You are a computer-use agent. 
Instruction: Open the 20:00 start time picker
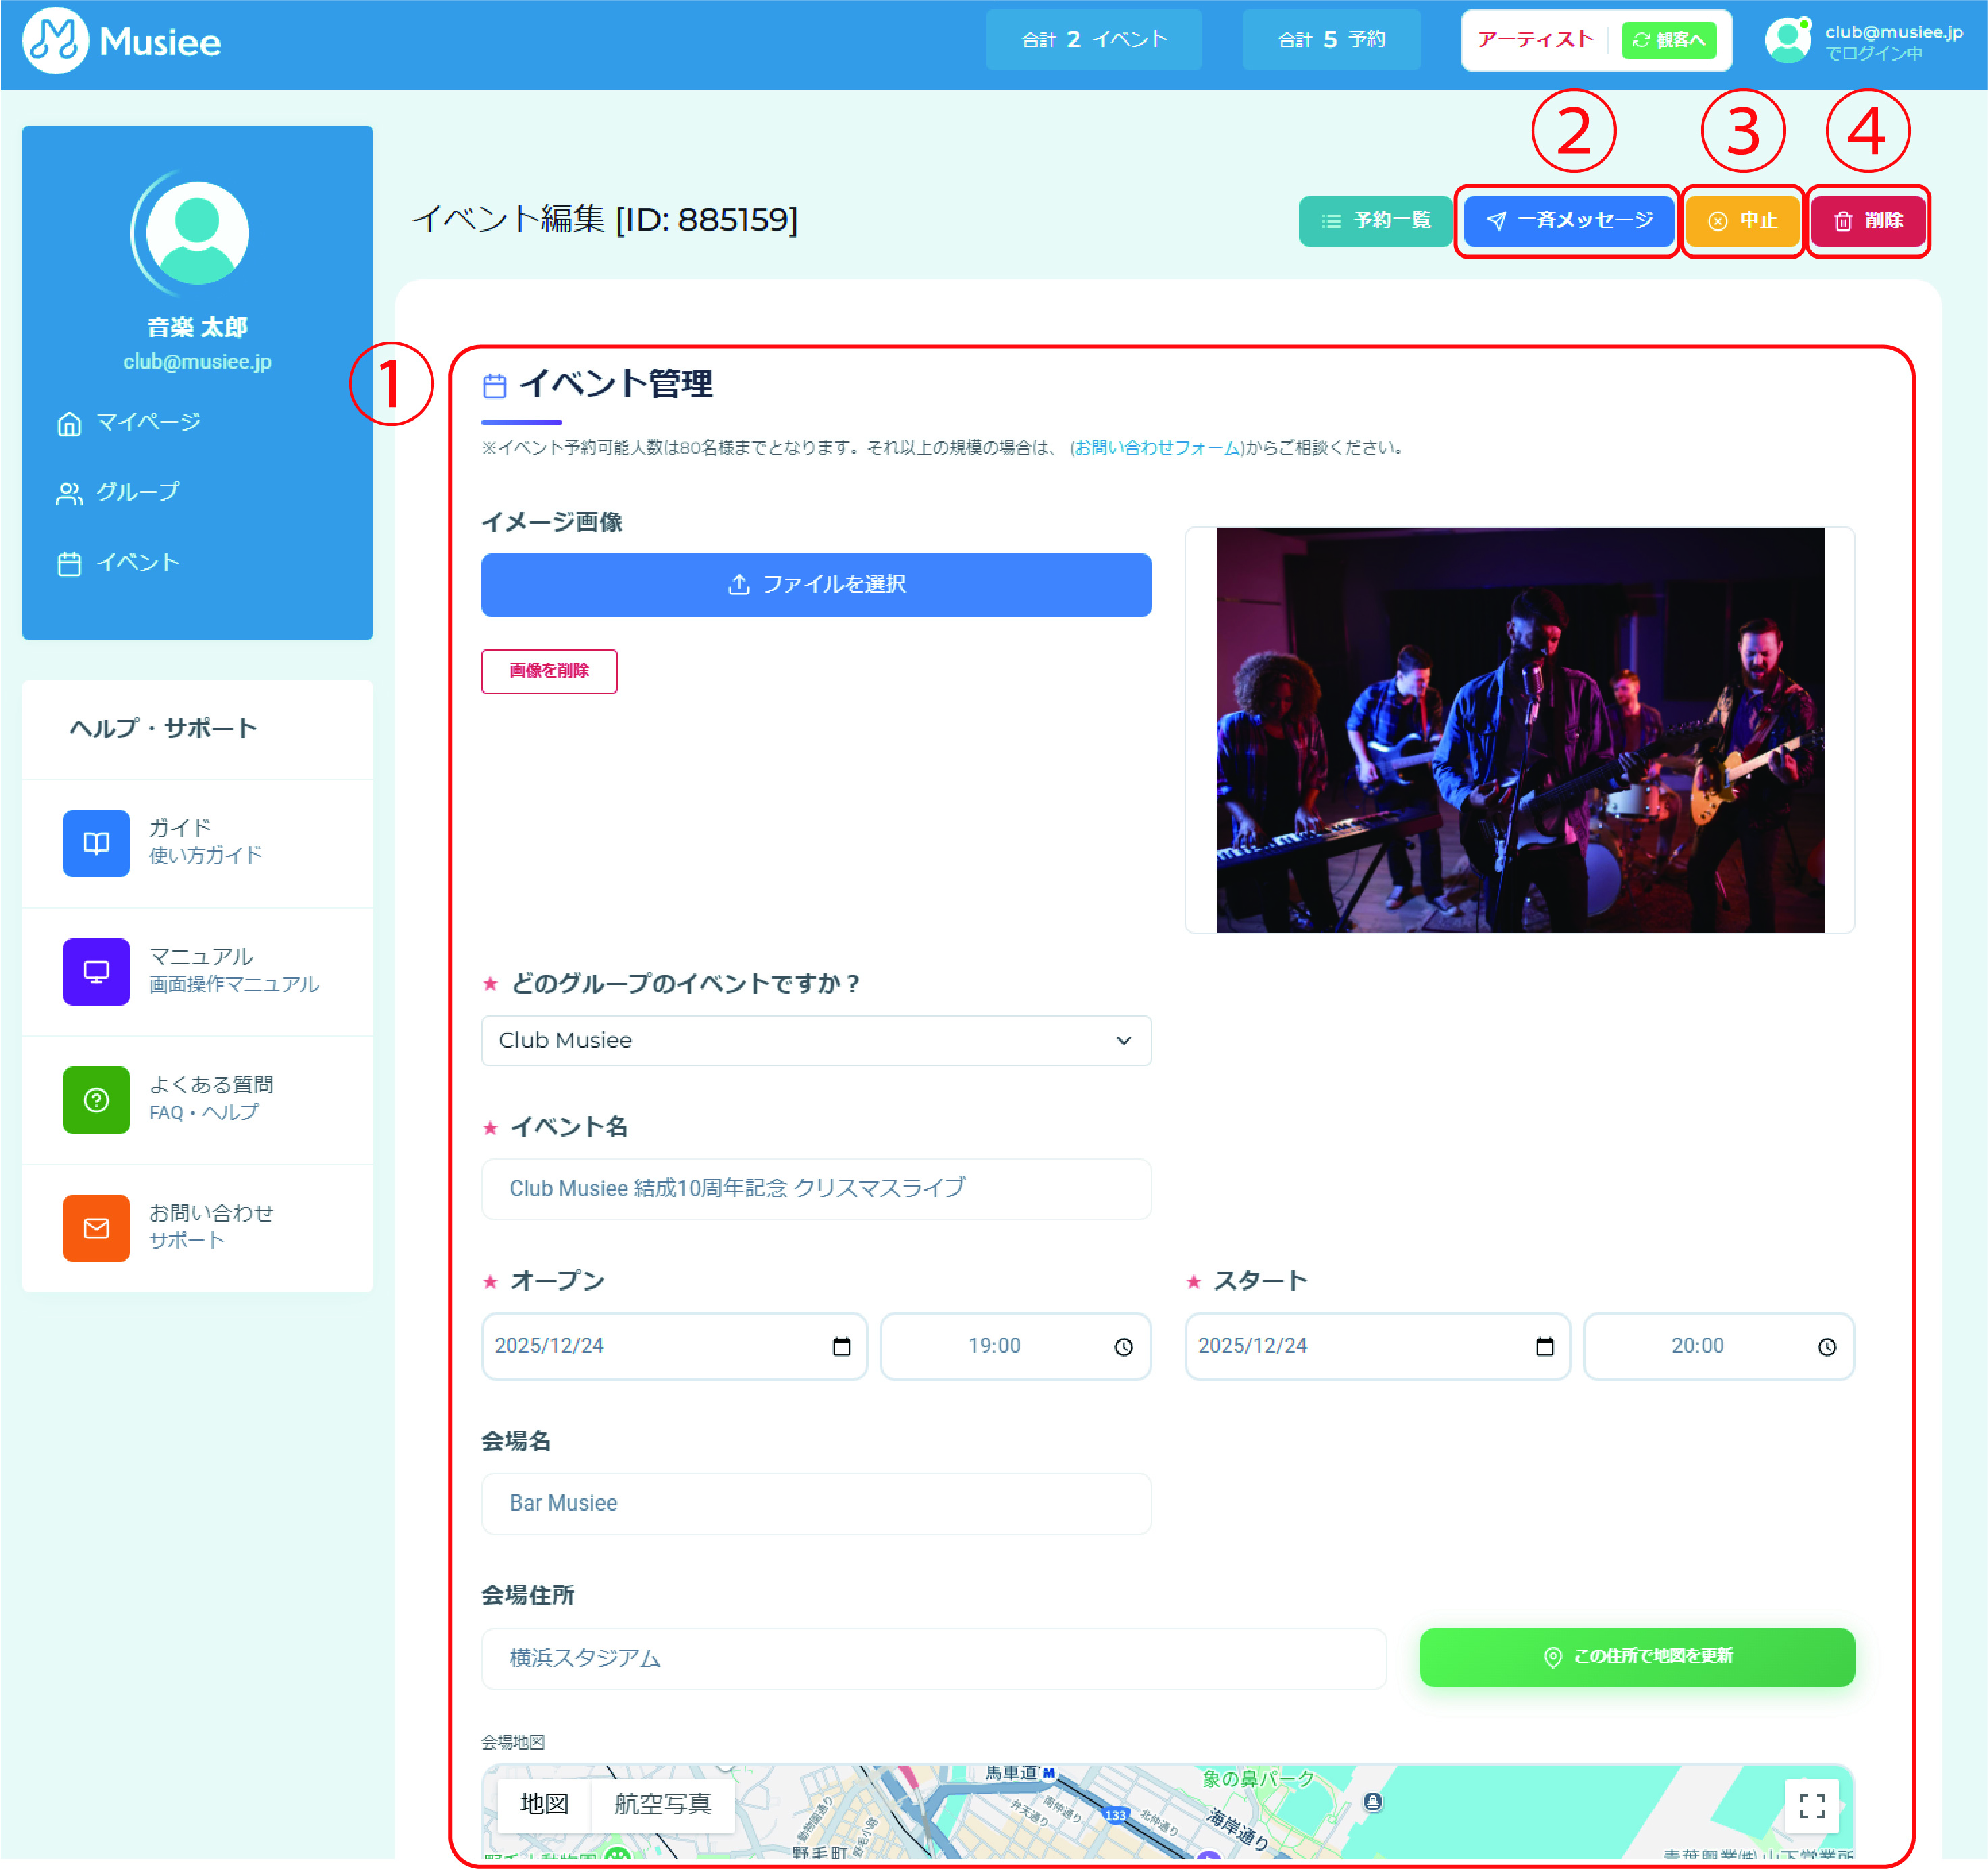coord(1826,1347)
